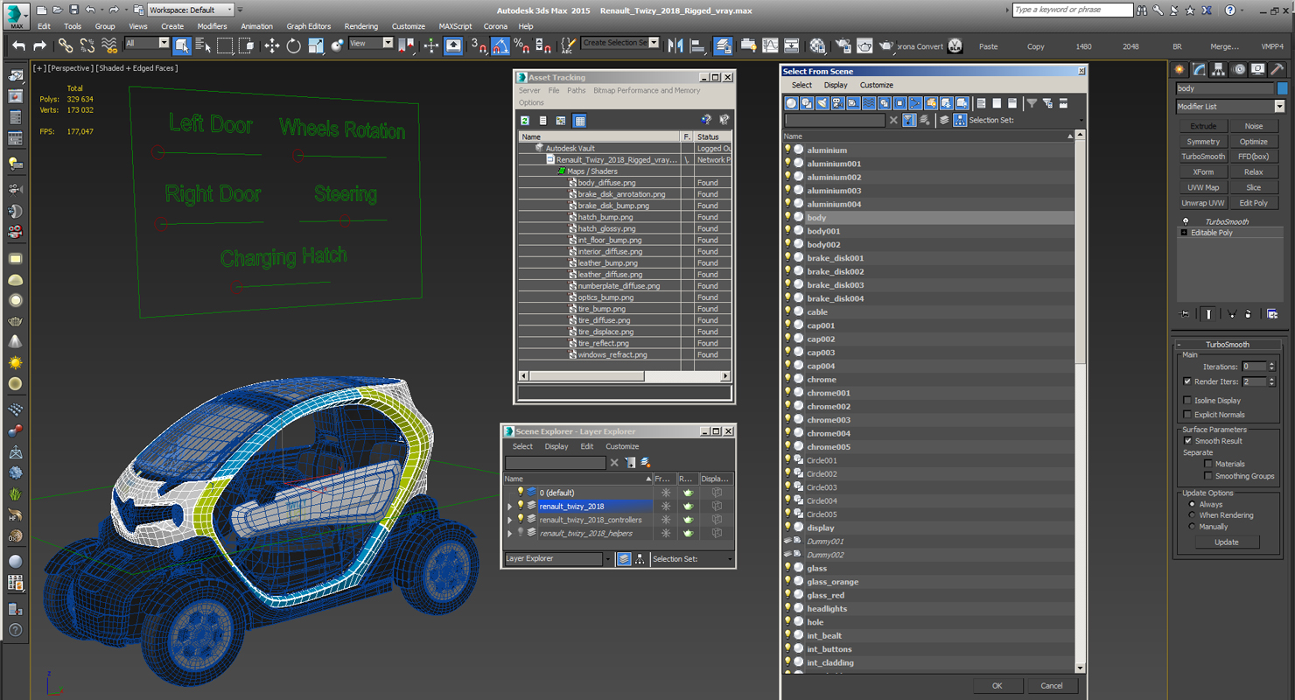
Task: Click the search binoculars icon in title bar
Action: pyautogui.click(x=1143, y=10)
